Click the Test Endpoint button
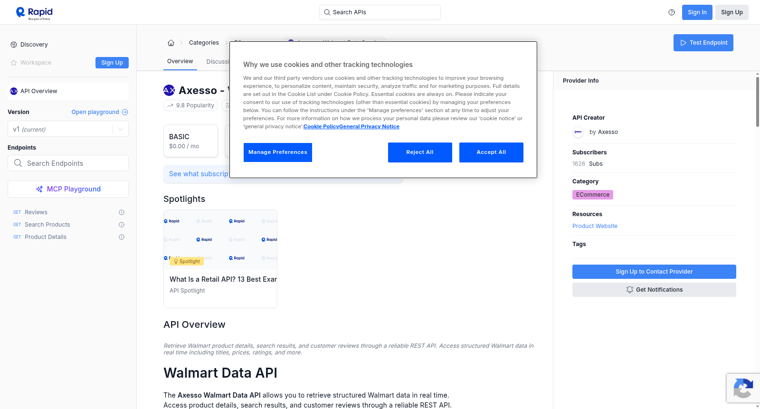Screen dimensions: 760x409 (x=703, y=43)
